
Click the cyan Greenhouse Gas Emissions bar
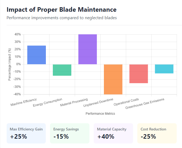164,69
